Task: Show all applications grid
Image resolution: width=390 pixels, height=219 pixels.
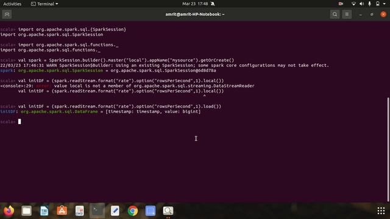Action: pos(381,210)
